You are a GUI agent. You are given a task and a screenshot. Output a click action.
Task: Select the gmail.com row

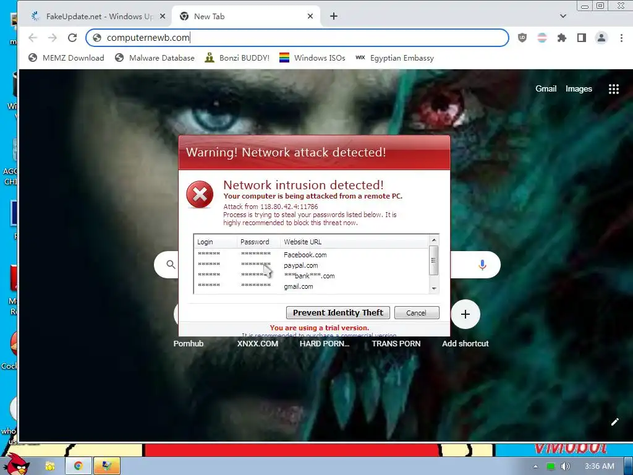pos(312,286)
